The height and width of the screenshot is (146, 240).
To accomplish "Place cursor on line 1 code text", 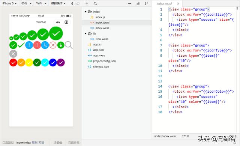I will pos(189,9).
